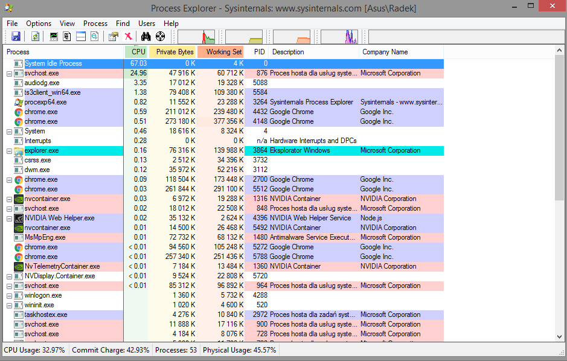Open process Properties toolbar icon
Screen dimensions: 567x361
pos(114,36)
